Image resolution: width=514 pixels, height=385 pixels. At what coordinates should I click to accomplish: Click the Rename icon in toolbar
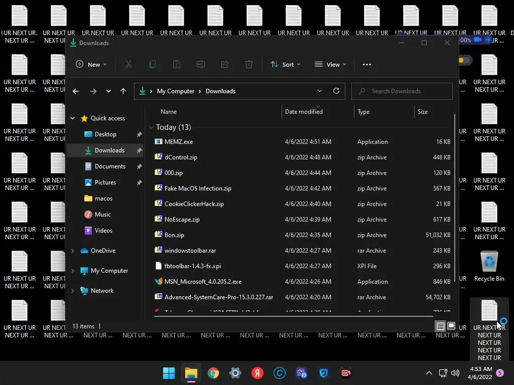[x=201, y=65]
